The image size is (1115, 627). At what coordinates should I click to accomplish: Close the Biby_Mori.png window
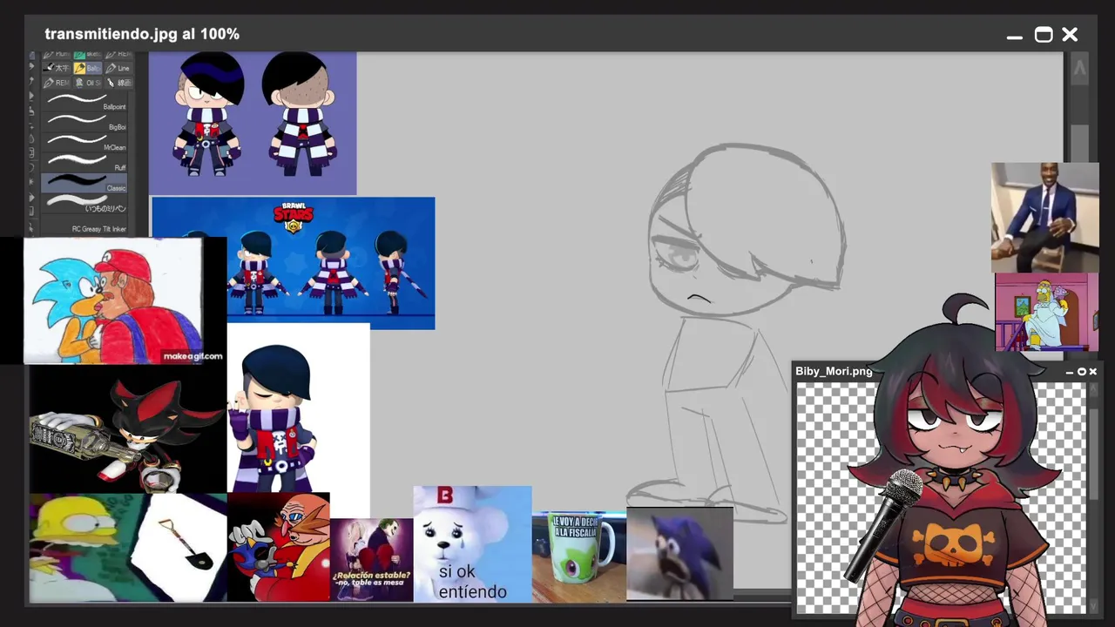(1092, 372)
